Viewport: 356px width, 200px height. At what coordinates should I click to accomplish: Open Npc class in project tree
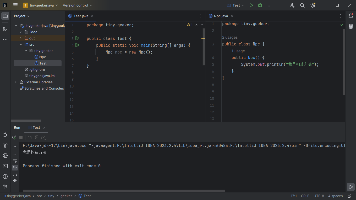click(x=40, y=57)
